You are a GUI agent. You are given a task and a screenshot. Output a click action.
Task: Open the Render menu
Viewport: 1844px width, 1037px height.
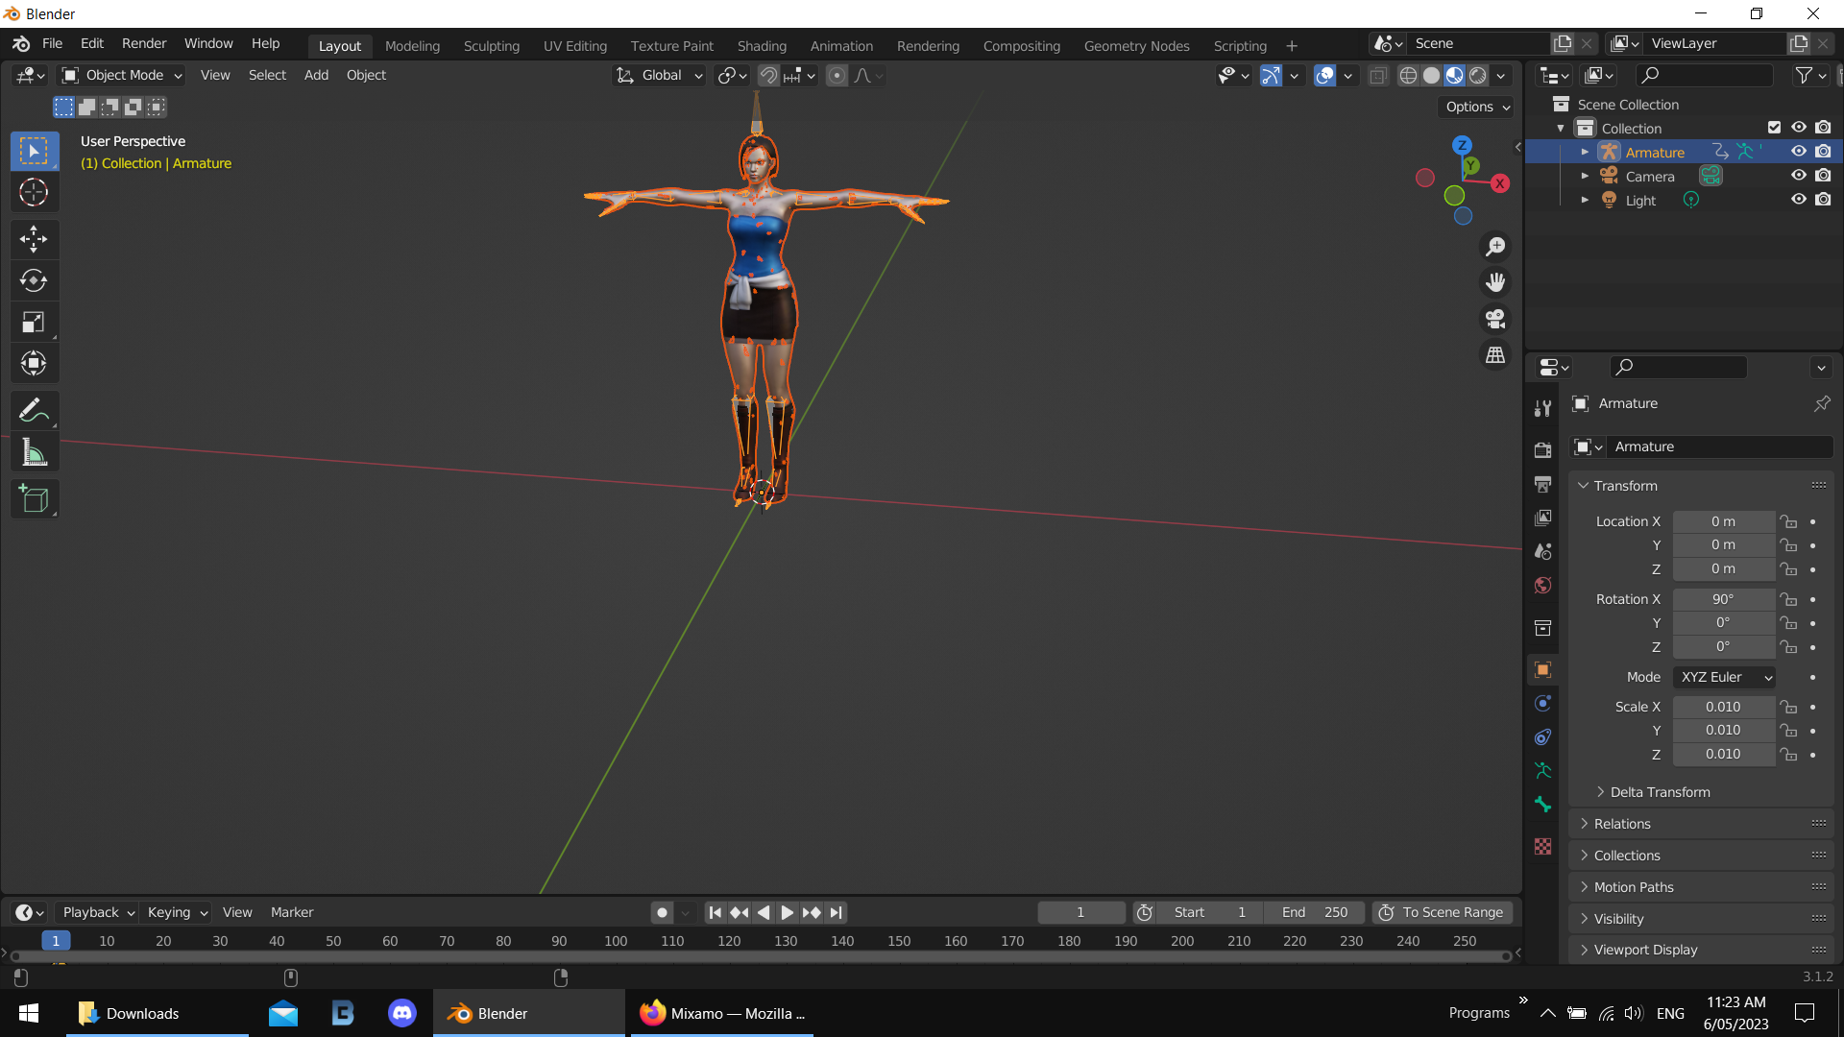[x=144, y=43]
